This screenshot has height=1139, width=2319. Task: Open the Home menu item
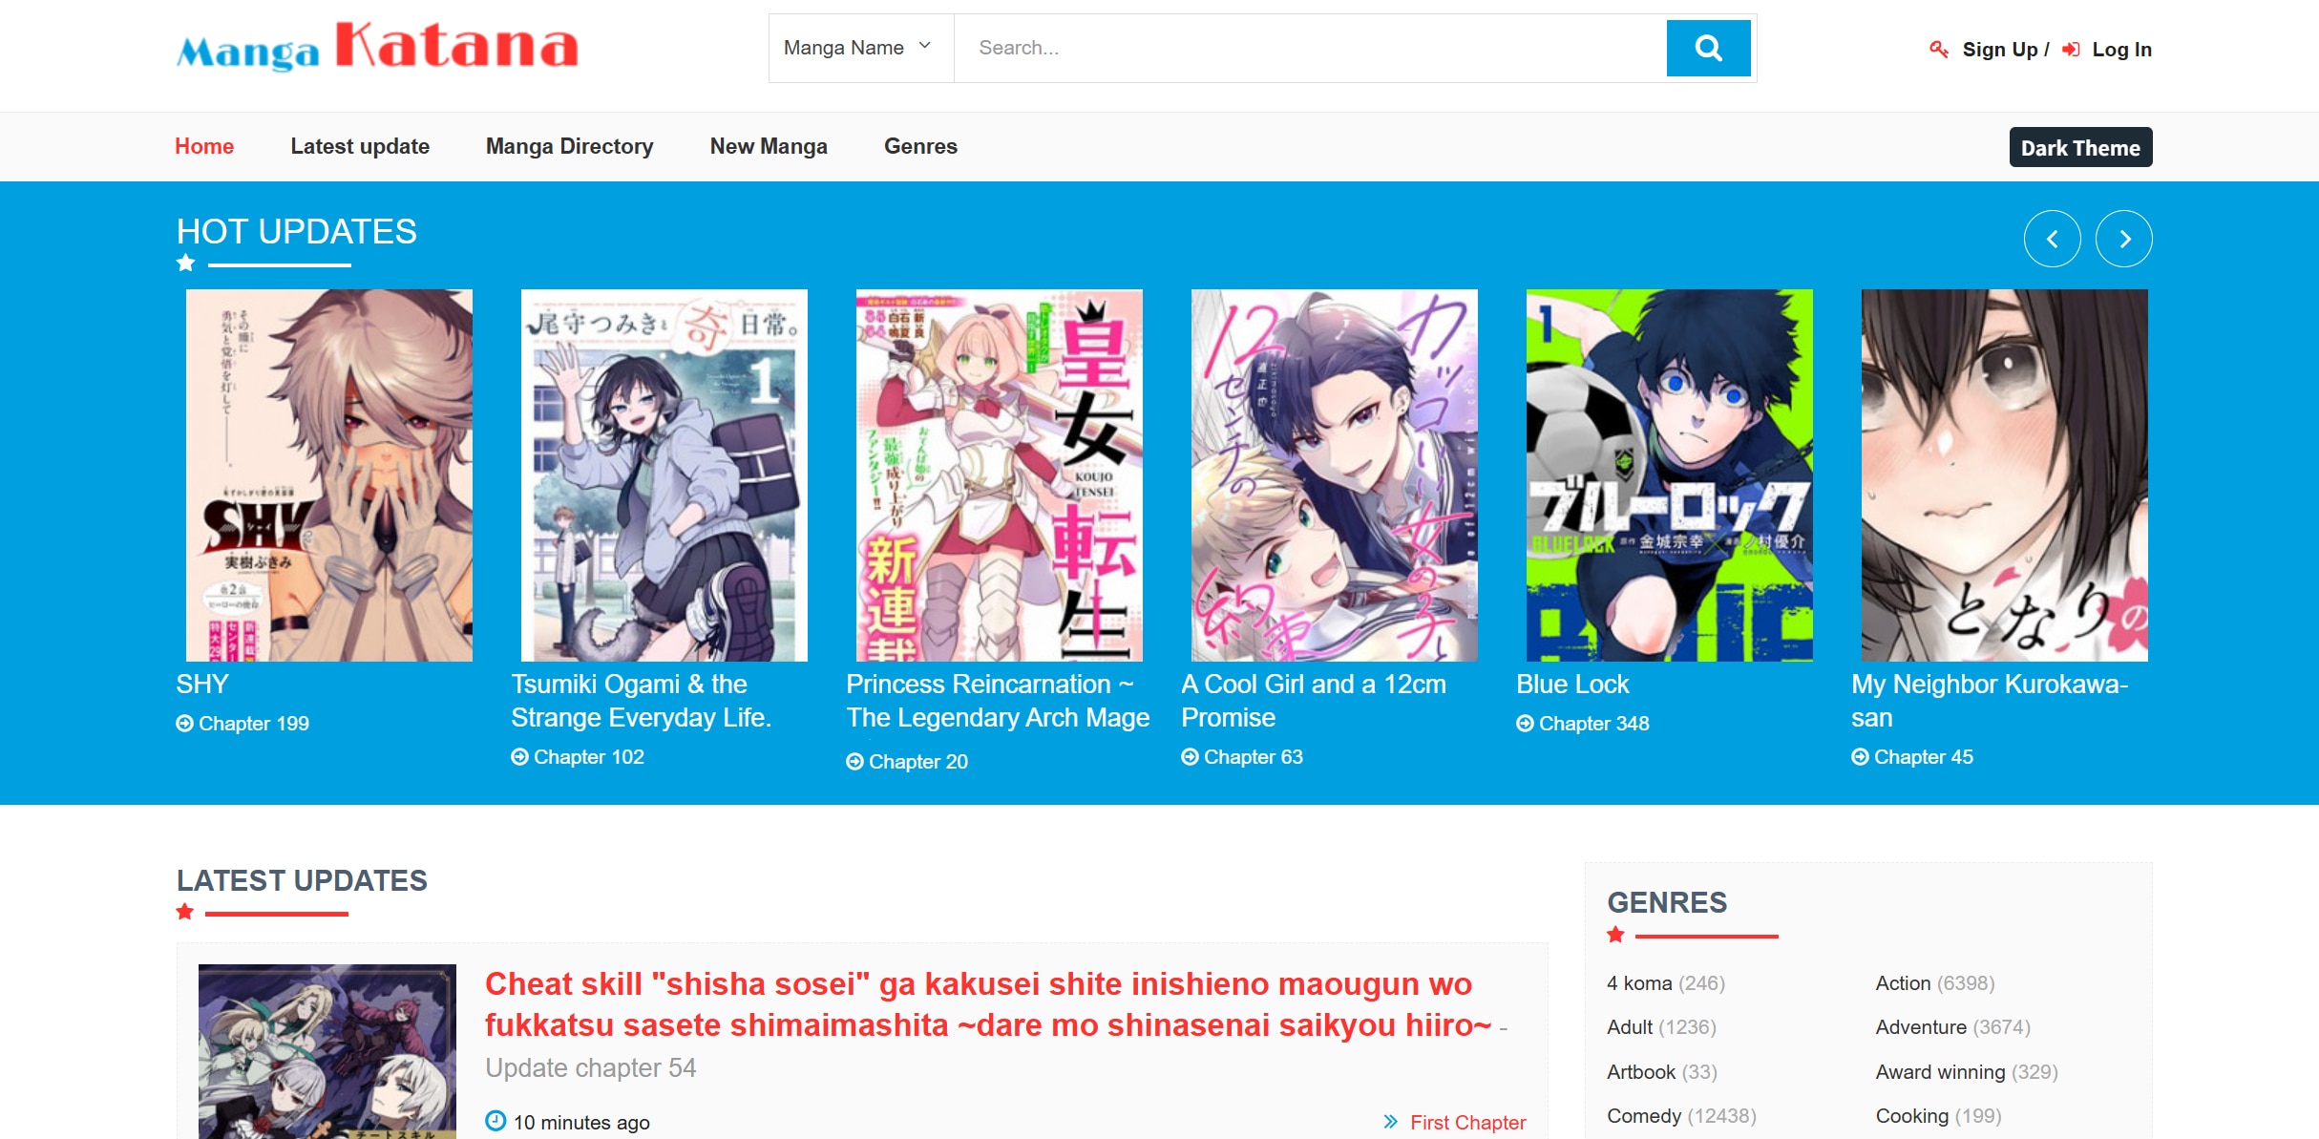tap(204, 146)
